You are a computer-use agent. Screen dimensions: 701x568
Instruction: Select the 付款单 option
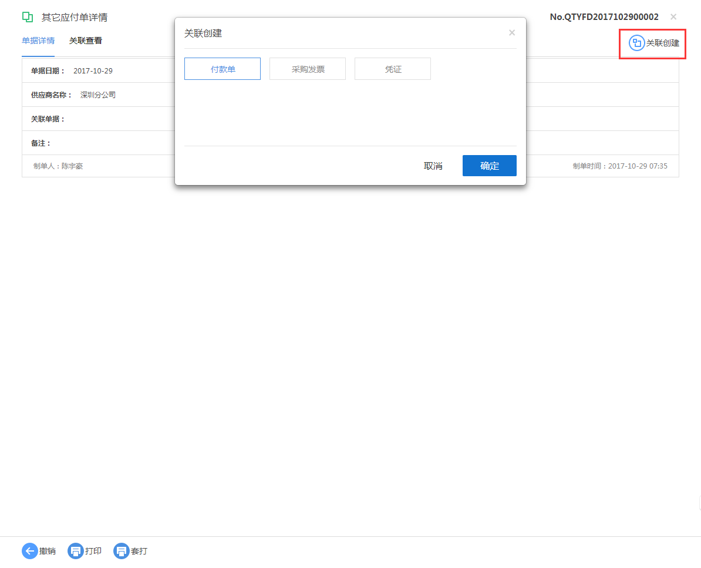coord(222,69)
